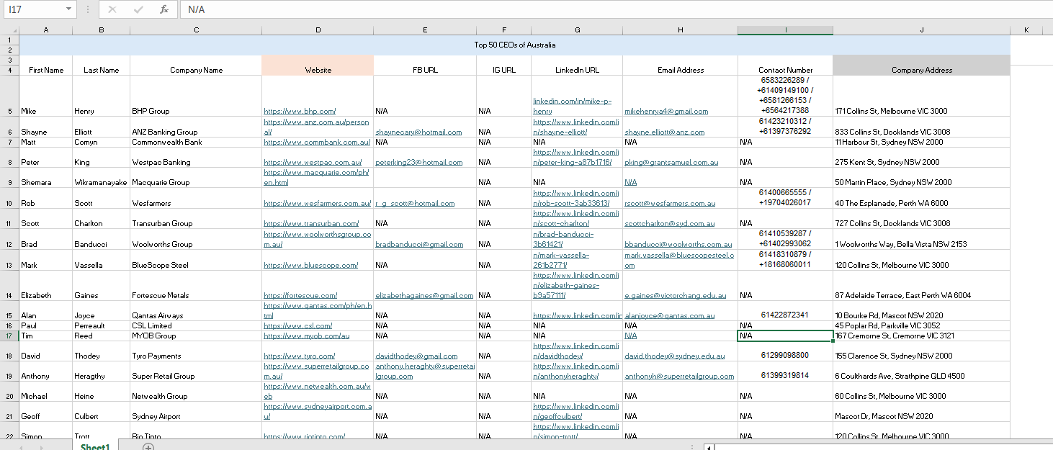
Task: Open the https://www.transurban.com/ link
Action: pyautogui.click(x=311, y=224)
